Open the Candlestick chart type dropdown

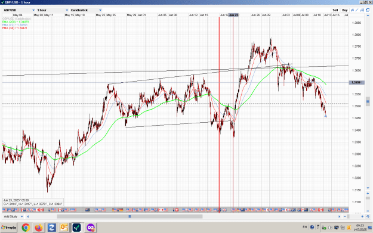pos(86,10)
